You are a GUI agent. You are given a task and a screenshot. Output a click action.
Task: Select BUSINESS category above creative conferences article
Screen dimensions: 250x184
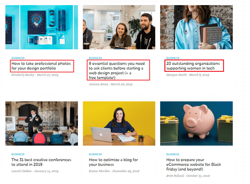click(18, 154)
